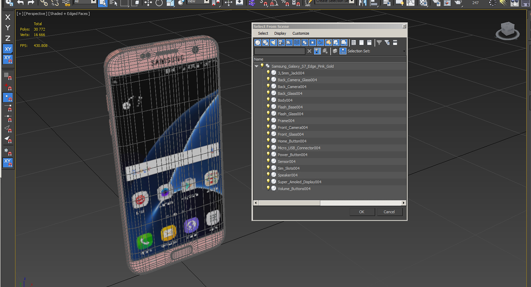The height and width of the screenshot is (287, 531).
Task: Restrict to Y axis button
Action: pos(8,28)
